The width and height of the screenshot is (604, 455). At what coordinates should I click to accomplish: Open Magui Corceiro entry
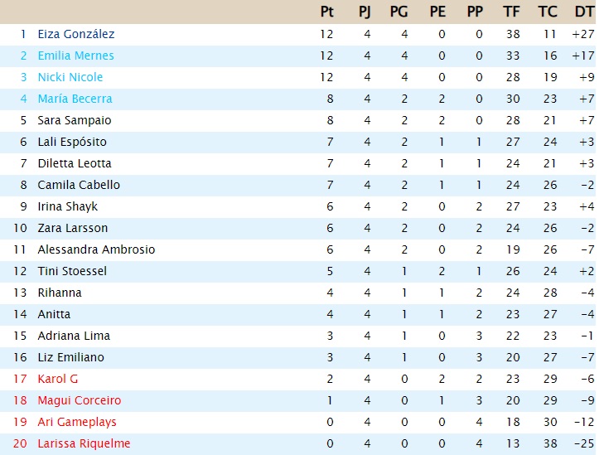click(80, 401)
